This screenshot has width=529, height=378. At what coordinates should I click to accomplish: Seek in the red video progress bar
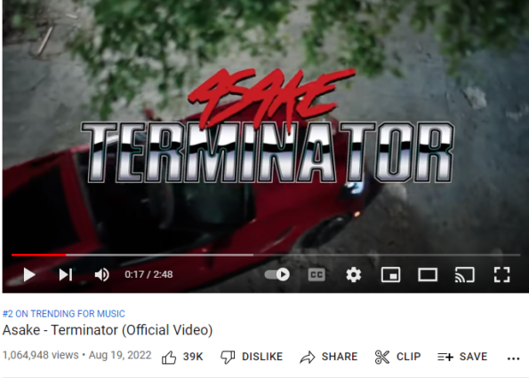pyautogui.click(x=266, y=256)
